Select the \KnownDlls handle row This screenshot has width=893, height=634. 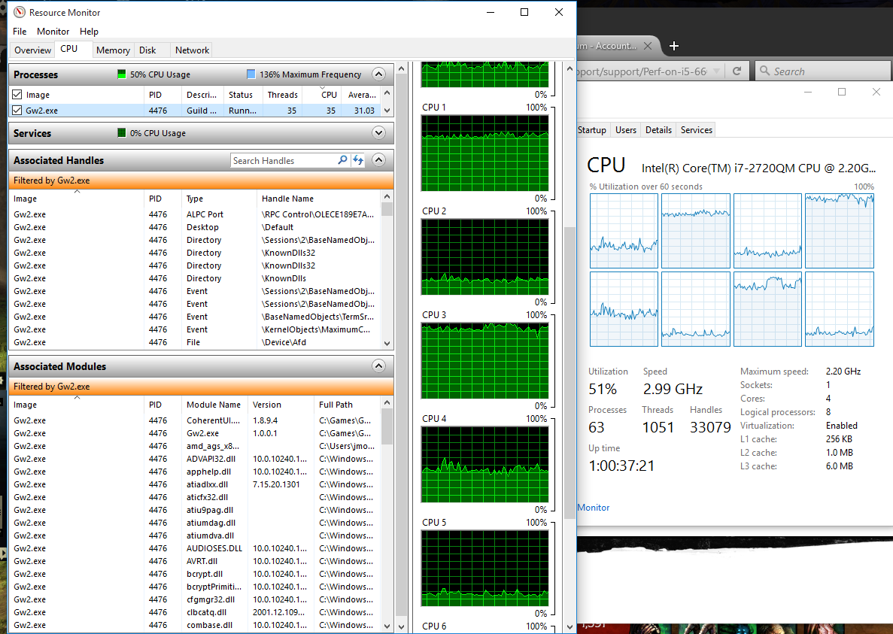tap(196, 278)
